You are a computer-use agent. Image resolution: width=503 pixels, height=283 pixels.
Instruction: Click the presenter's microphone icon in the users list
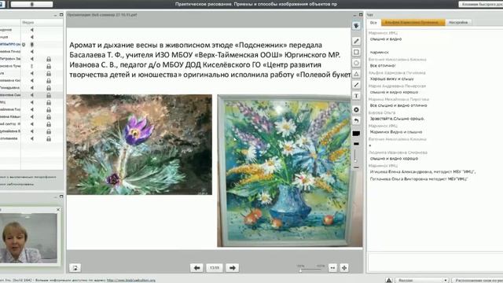pos(31,44)
